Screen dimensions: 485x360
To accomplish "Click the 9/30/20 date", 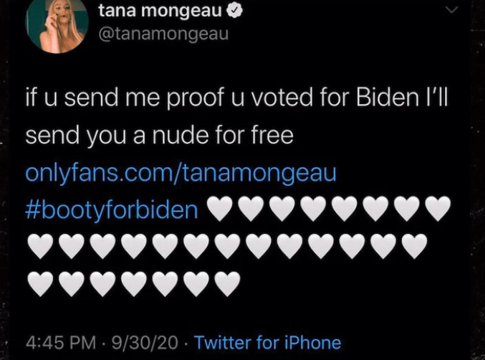I will click(145, 343).
